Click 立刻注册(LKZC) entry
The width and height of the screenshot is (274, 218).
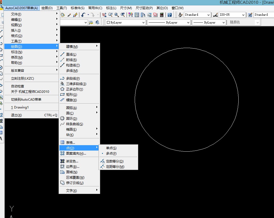coord(32,79)
